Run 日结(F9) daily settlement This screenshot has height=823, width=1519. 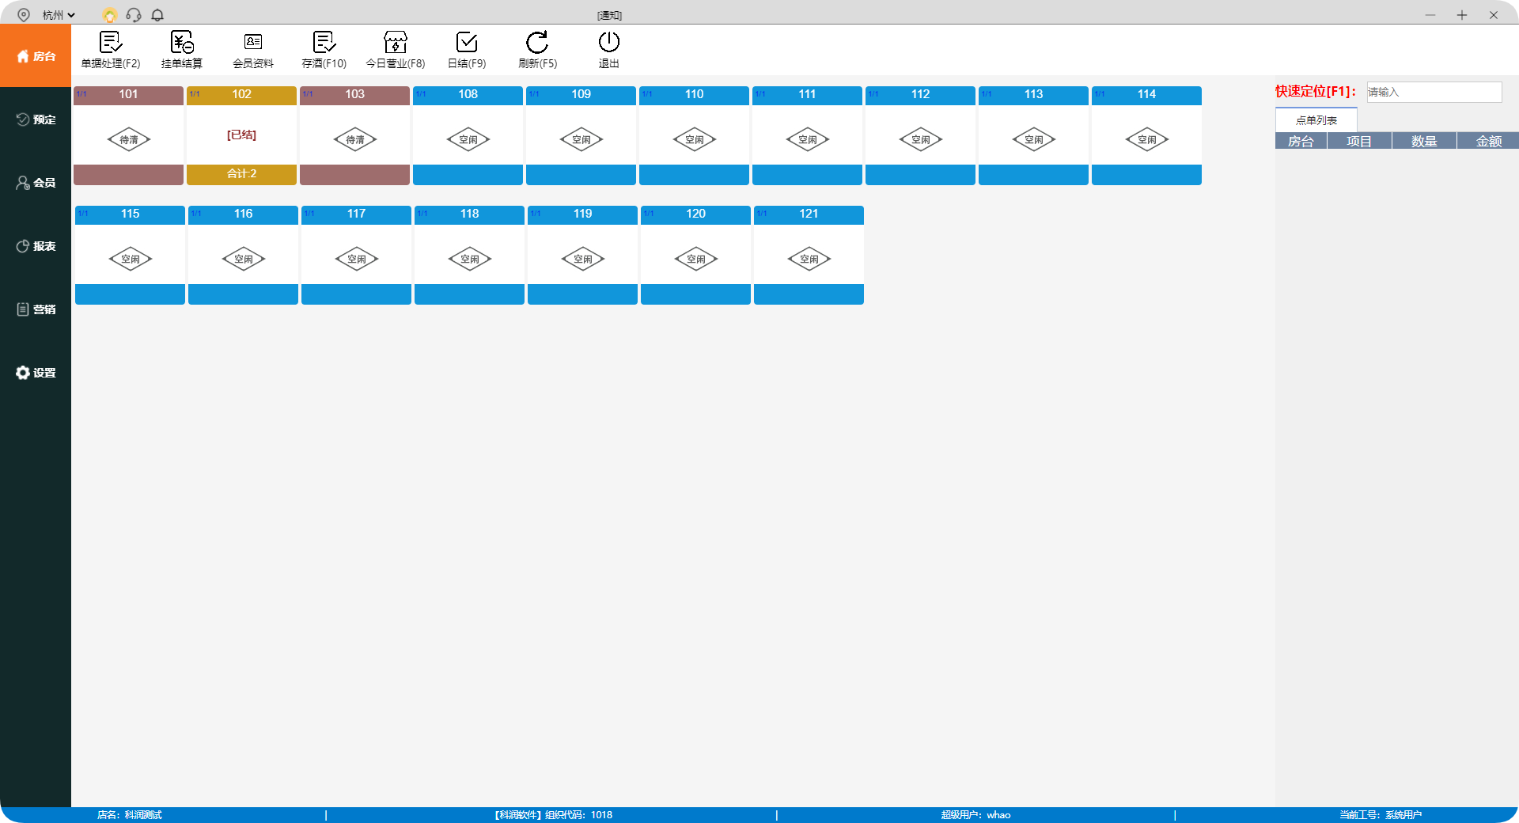pos(467,50)
